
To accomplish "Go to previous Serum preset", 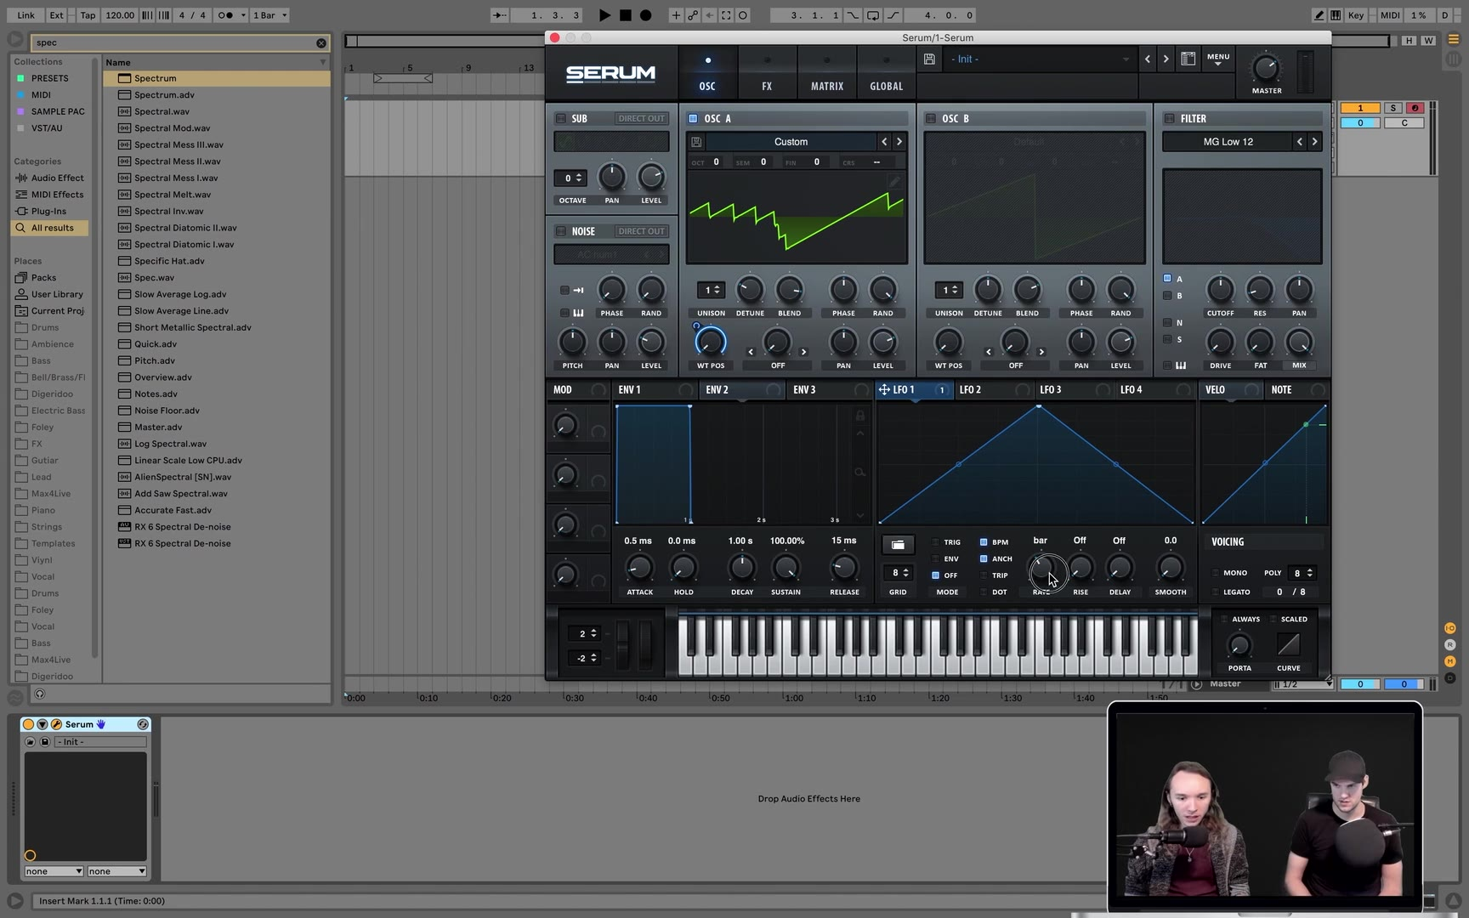I will (x=1148, y=59).
